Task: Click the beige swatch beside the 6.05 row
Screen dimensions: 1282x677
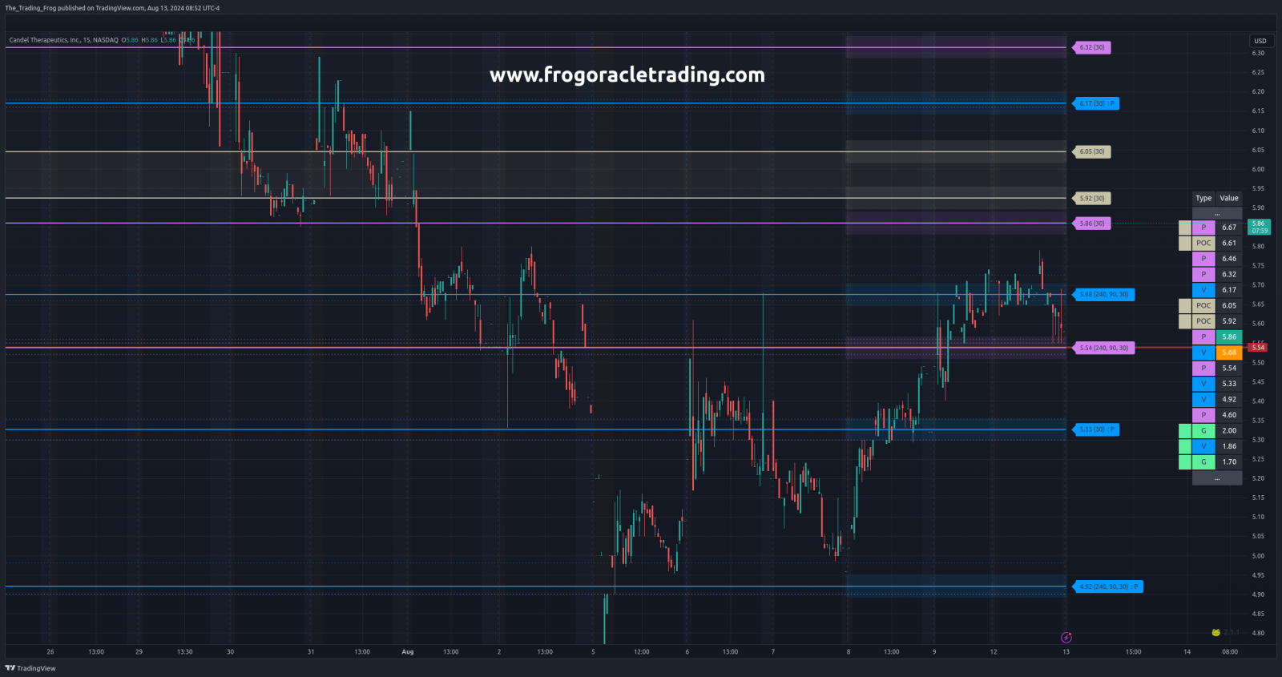Action: click(x=1185, y=305)
